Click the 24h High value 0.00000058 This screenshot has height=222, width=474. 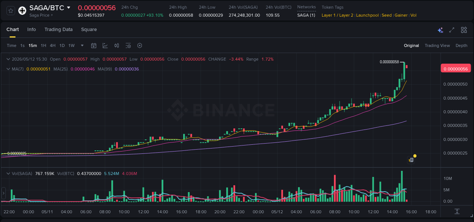pyautogui.click(x=181, y=15)
